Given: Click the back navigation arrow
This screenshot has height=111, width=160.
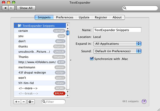Looking at the screenshot, I should [5, 8].
